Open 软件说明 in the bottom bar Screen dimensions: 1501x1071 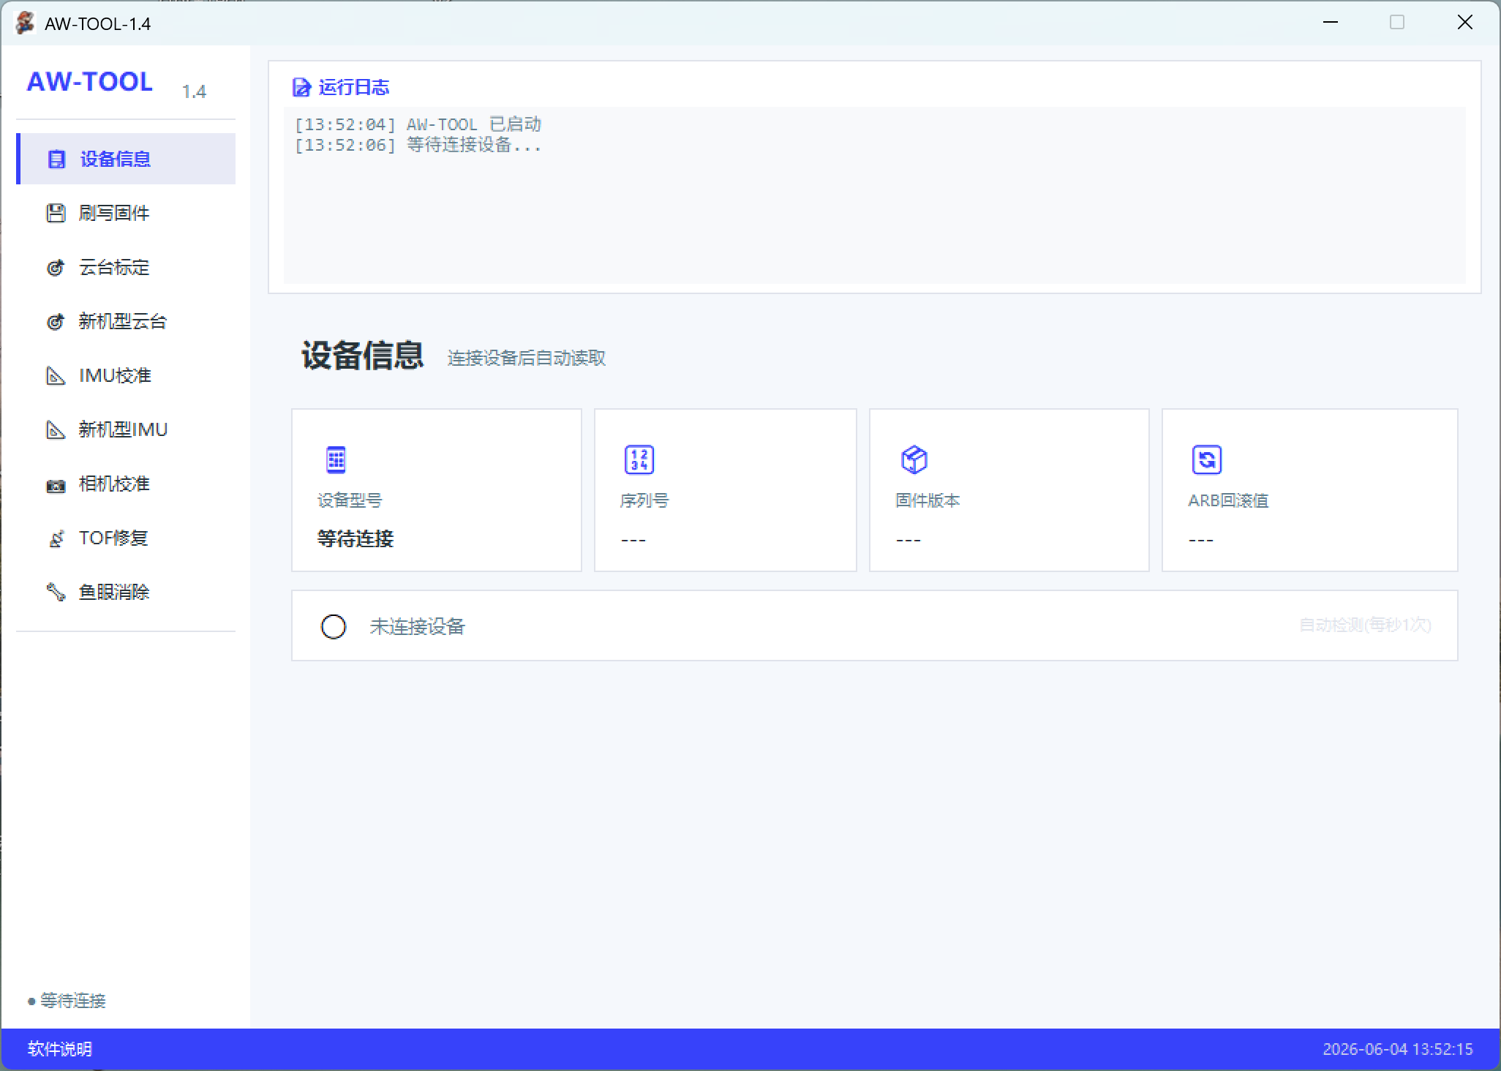point(60,1049)
